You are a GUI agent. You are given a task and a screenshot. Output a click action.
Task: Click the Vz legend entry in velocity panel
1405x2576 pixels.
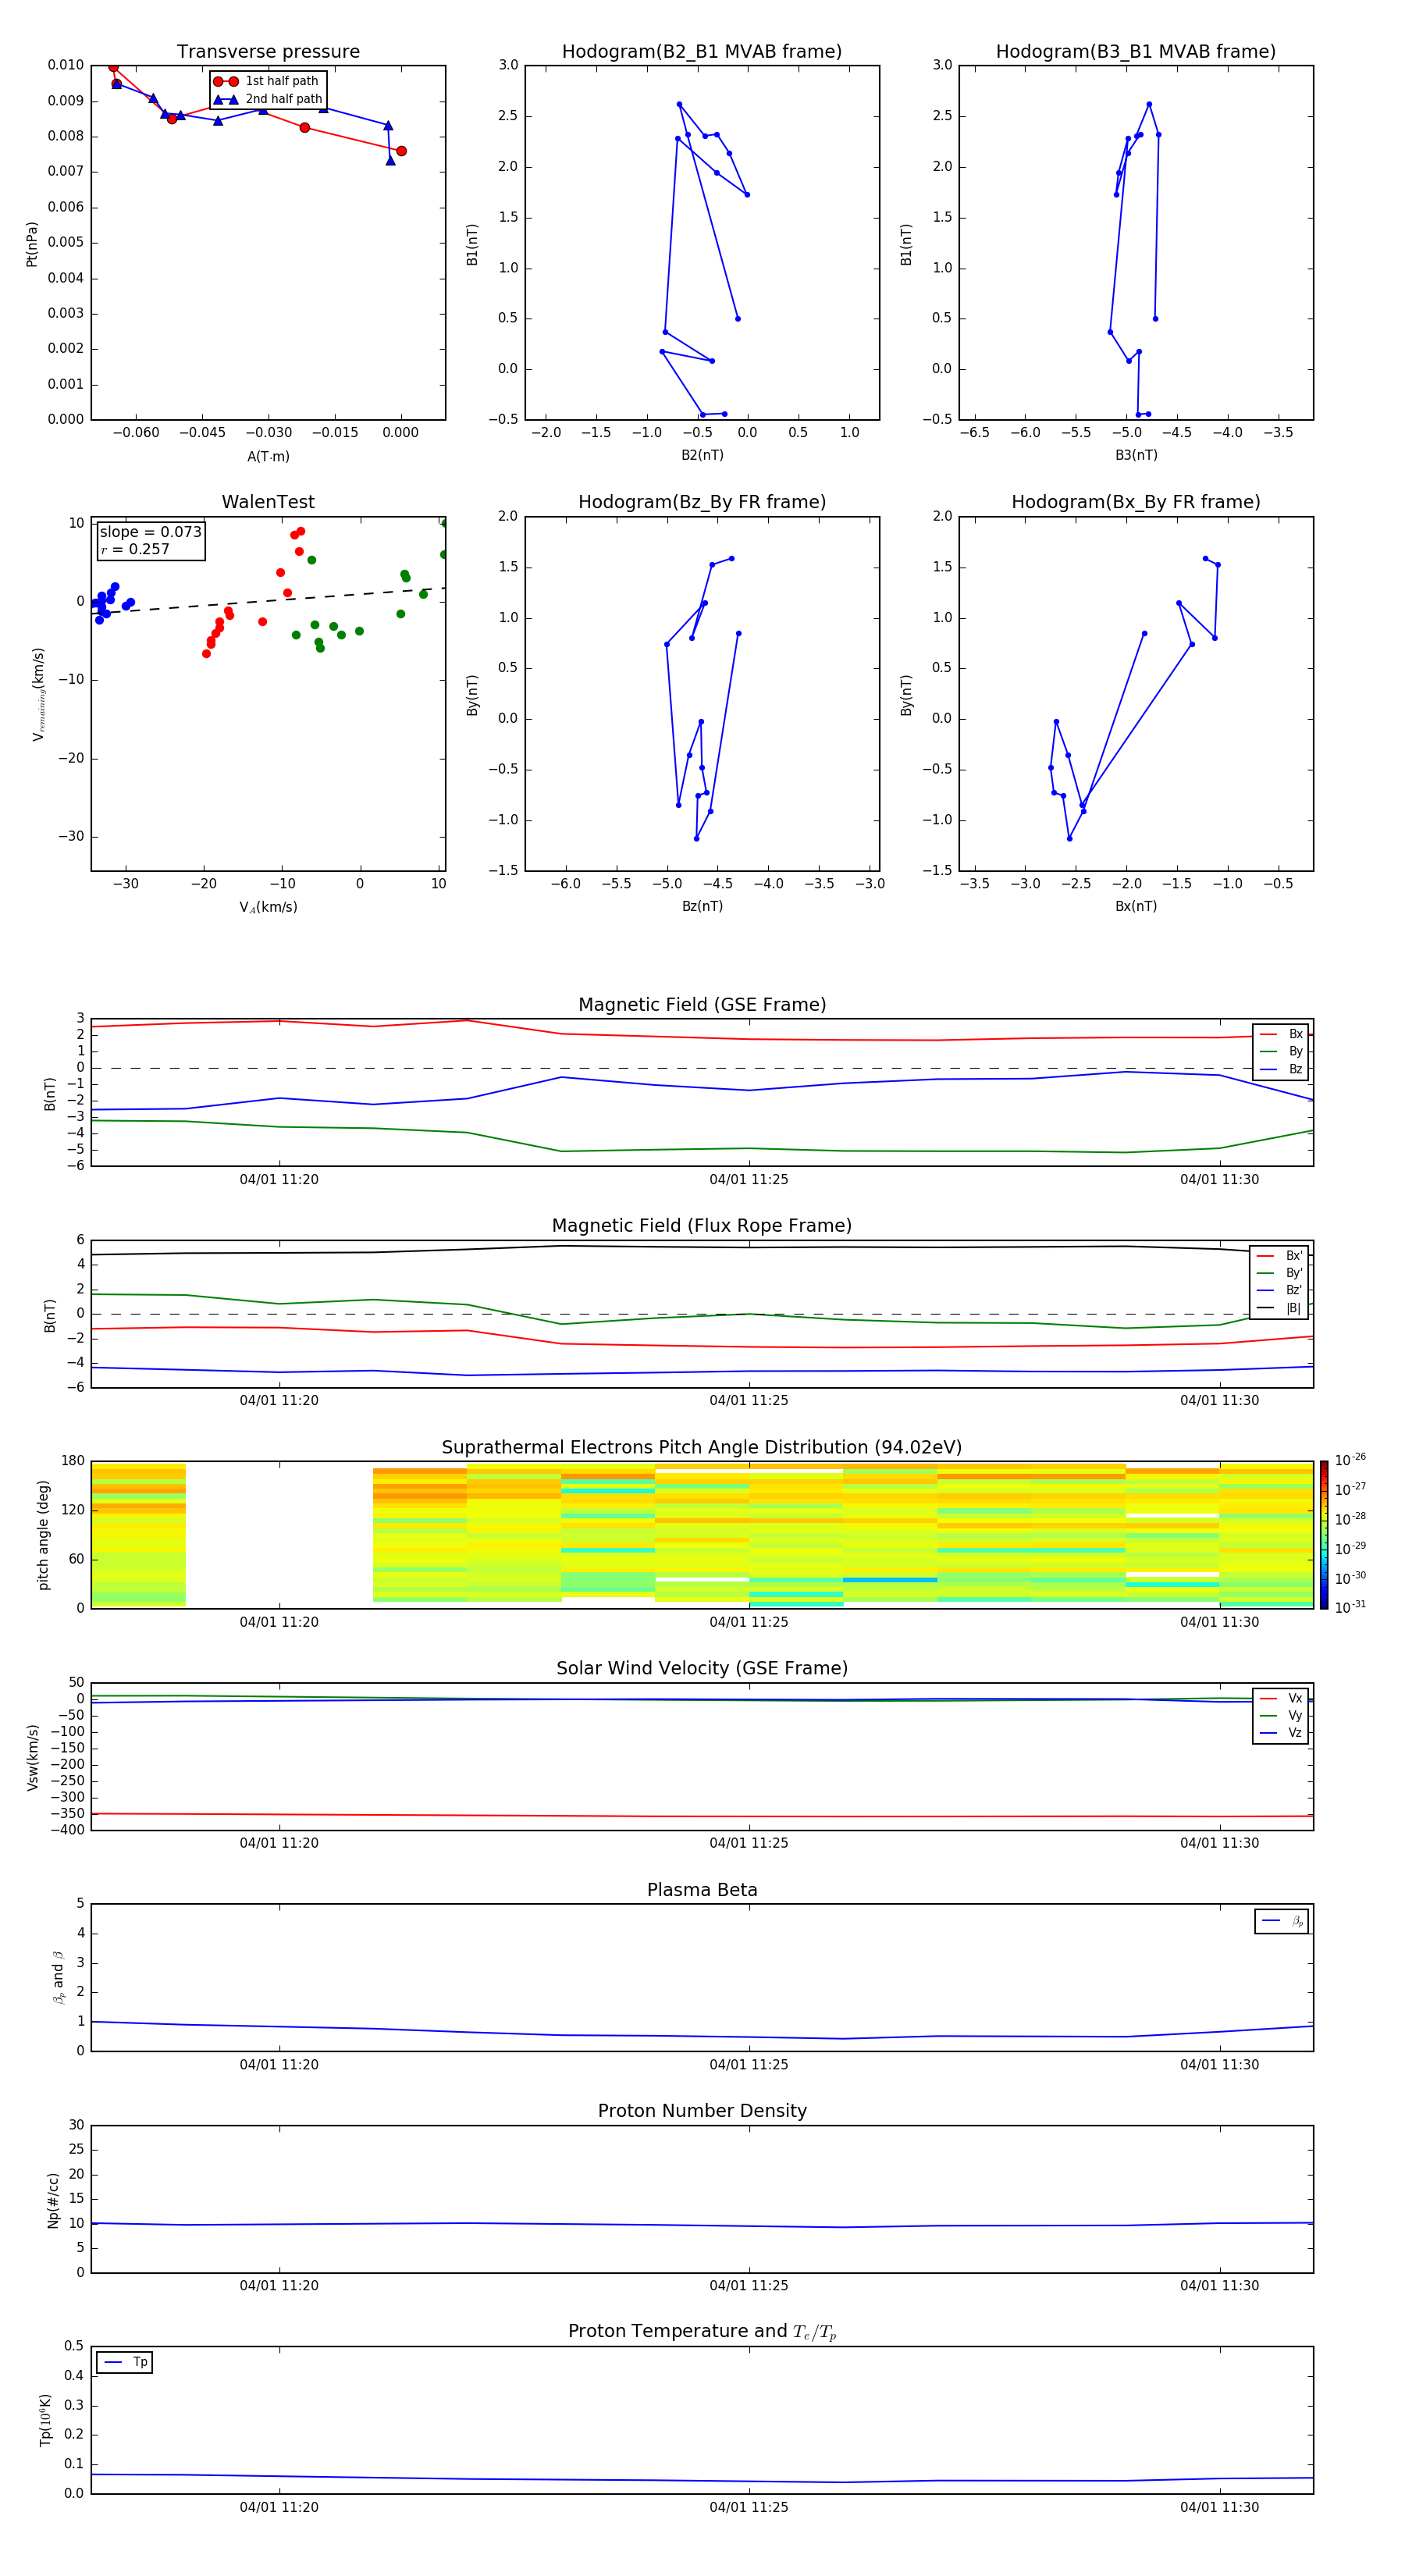[1281, 1733]
